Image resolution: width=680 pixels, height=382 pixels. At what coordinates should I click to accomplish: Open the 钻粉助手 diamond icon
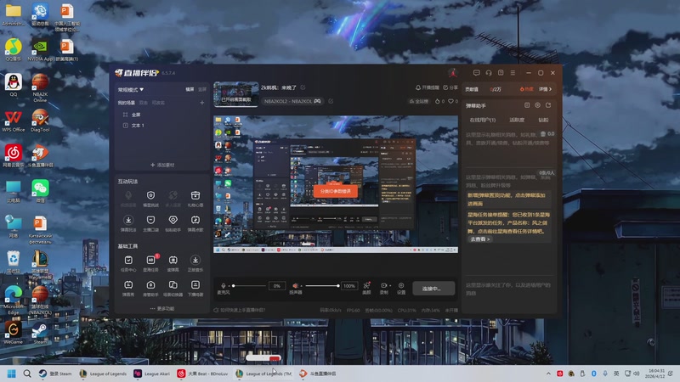[173, 220]
